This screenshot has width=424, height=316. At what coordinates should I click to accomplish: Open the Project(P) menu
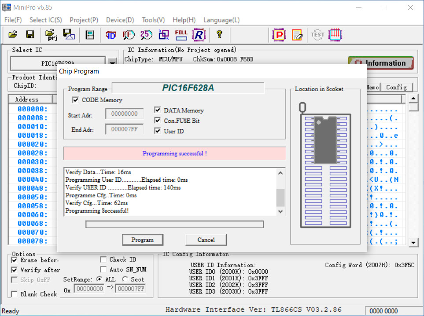[x=84, y=20]
